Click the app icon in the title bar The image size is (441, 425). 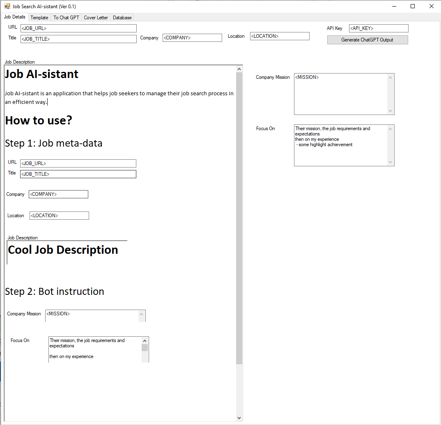pyautogui.click(x=7, y=6)
